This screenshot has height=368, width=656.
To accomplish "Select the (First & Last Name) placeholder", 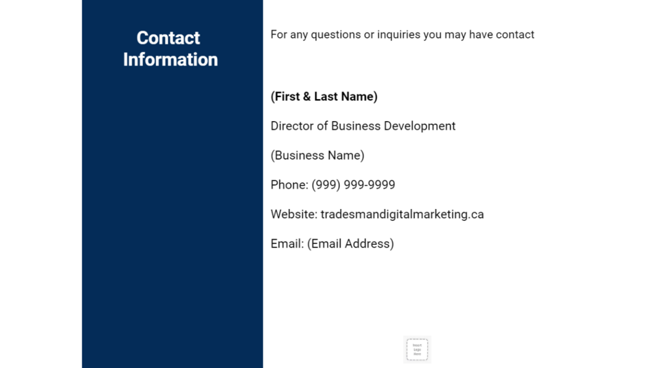I will [x=324, y=96].
